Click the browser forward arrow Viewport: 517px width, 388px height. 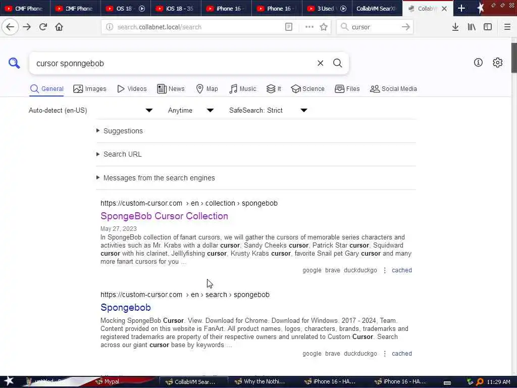tap(27, 27)
